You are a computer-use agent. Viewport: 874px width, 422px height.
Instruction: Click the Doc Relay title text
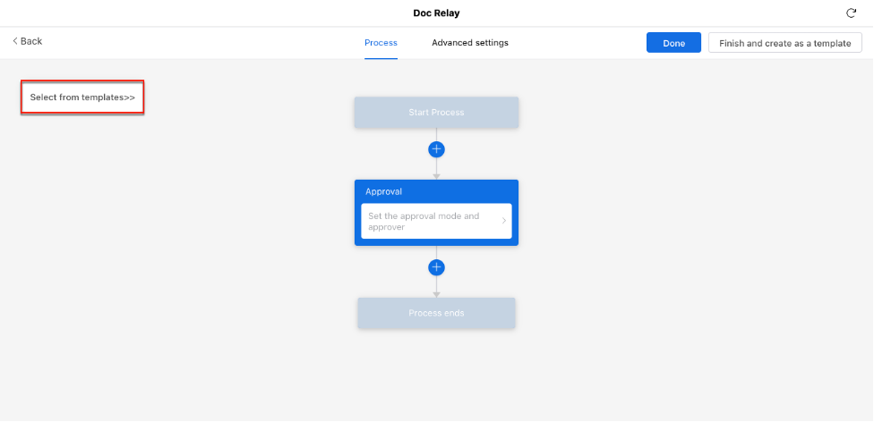pyautogui.click(x=436, y=13)
